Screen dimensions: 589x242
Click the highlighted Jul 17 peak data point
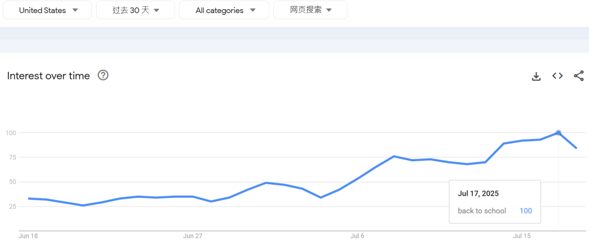click(558, 132)
